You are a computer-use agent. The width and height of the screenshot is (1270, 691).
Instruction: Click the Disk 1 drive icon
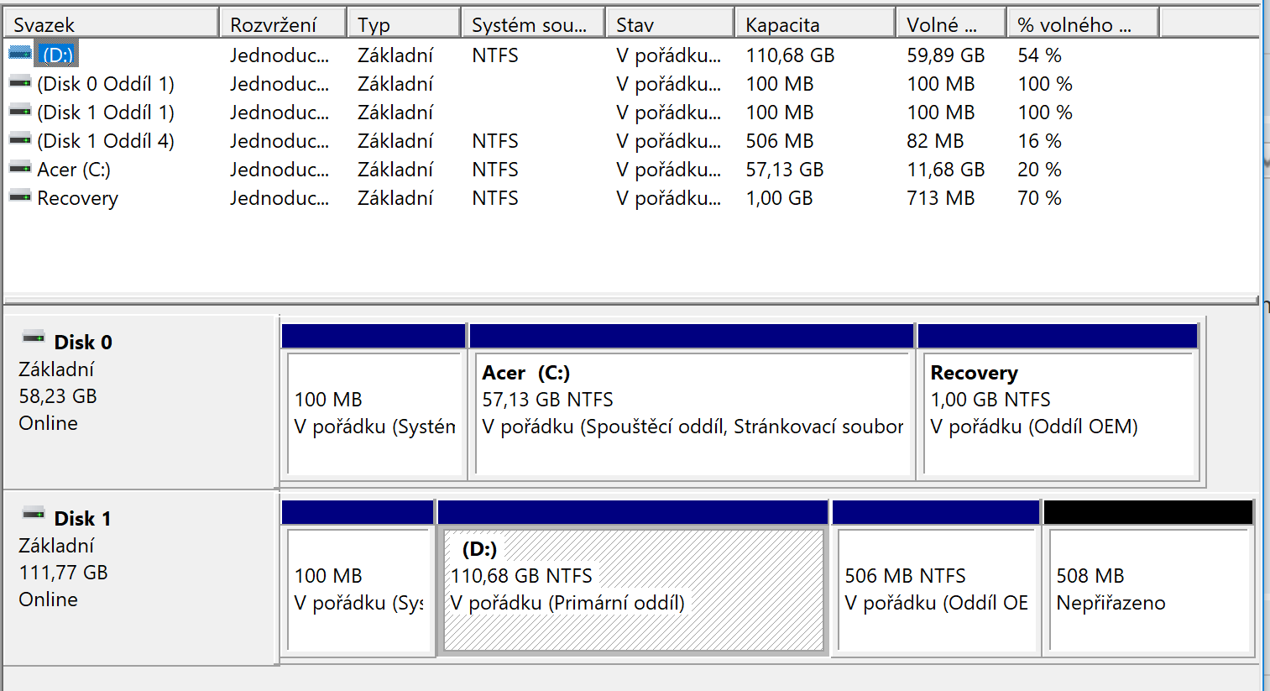pyautogui.click(x=34, y=514)
